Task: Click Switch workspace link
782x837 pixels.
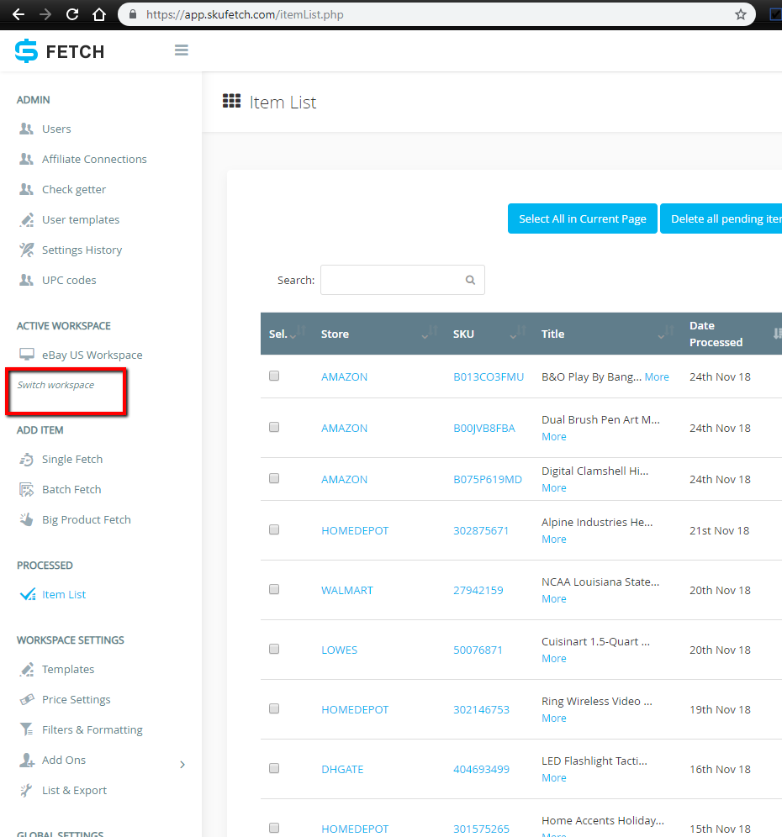Action: point(55,385)
